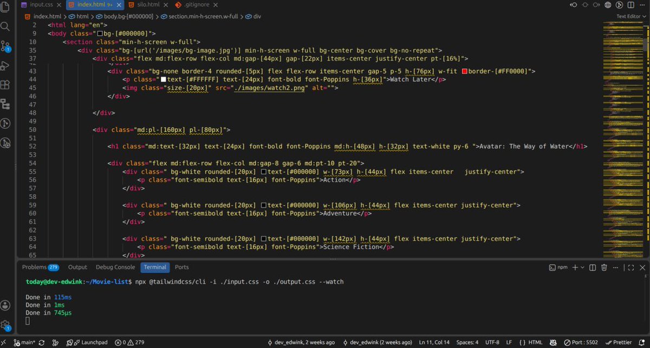Open the Explorer view in activity bar

tap(5, 6)
